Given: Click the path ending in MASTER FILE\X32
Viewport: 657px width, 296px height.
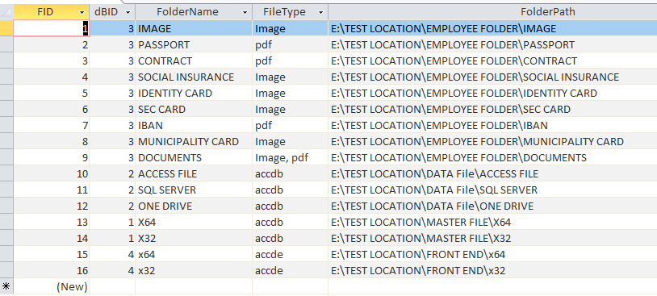Looking at the screenshot, I should click(x=492, y=238).
